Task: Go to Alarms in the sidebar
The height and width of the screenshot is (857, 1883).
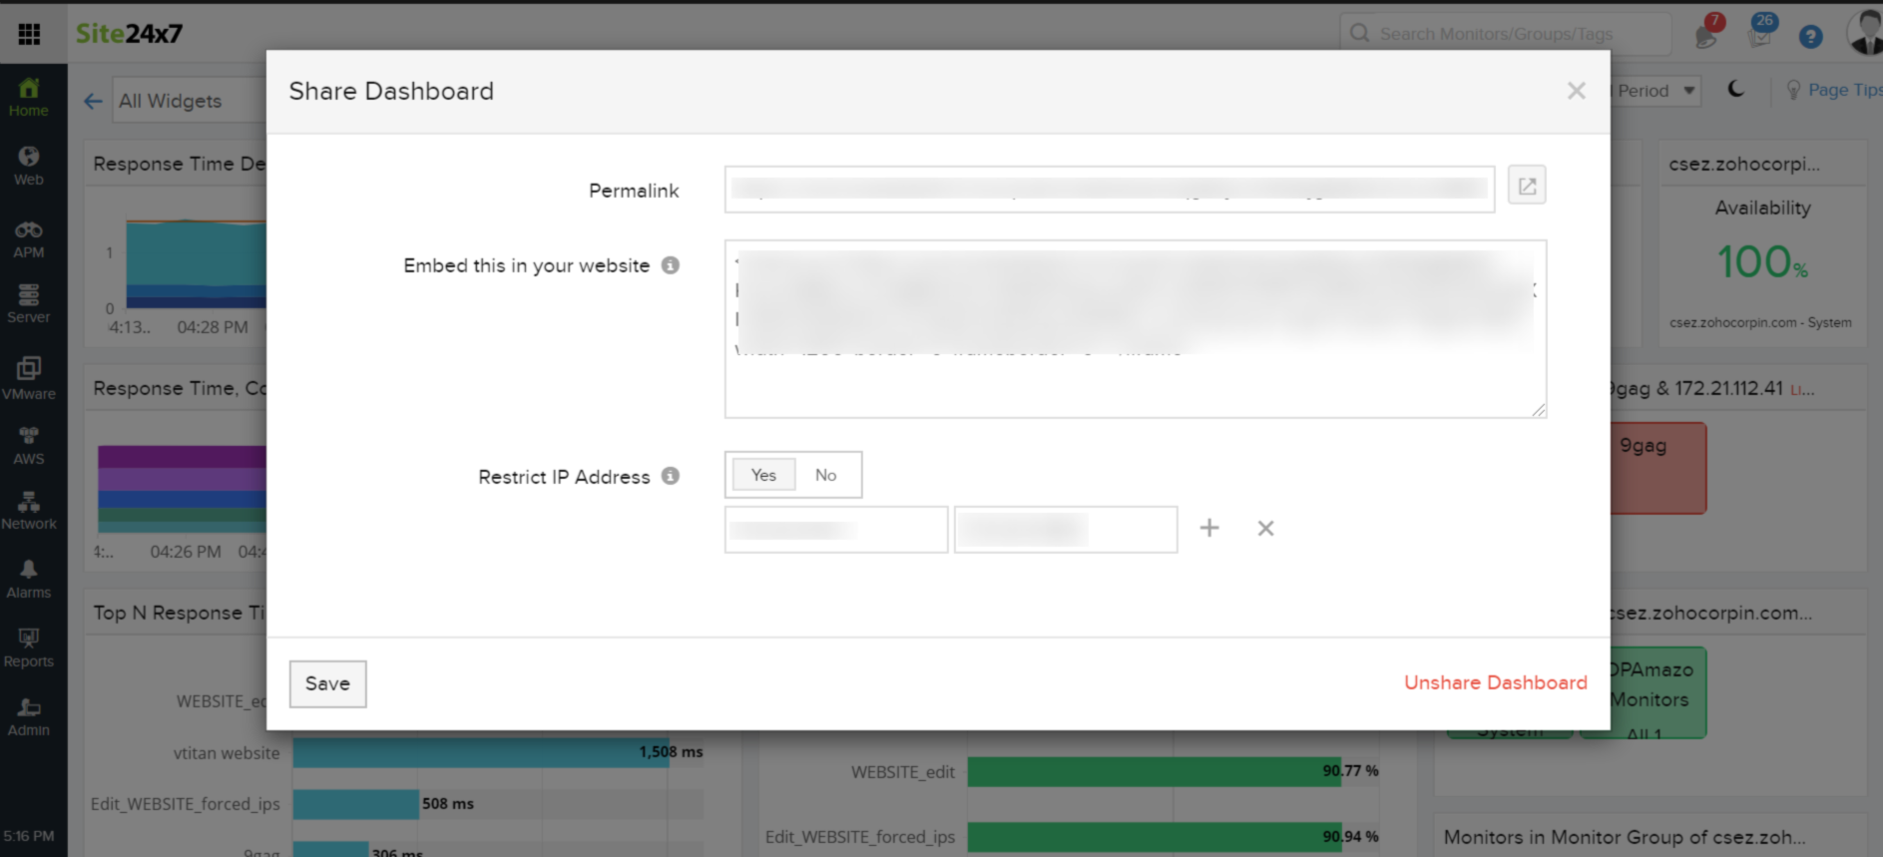Action: [29, 579]
